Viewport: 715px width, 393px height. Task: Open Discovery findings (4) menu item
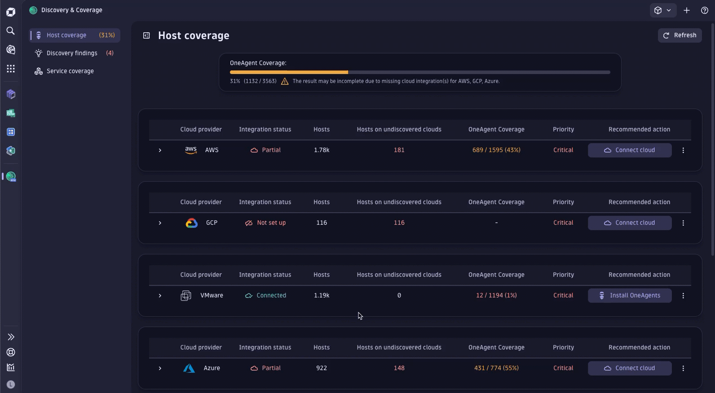pyautogui.click(x=75, y=53)
